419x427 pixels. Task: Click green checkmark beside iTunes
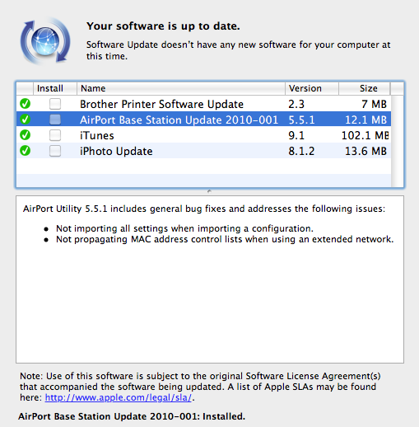(x=25, y=135)
